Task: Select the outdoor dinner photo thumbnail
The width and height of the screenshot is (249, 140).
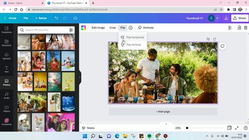Action: tap(32, 102)
